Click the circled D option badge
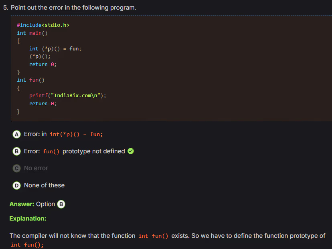The width and height of the screenshot is (332, 249). (x=16, y=185)
